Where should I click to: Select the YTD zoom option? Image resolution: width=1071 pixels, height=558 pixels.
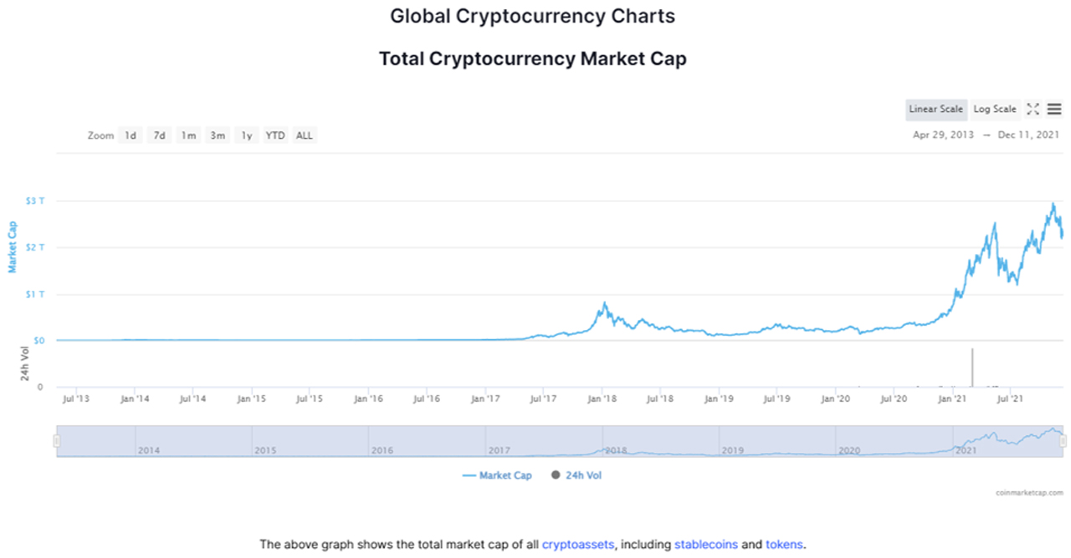[x=275, y=135]
